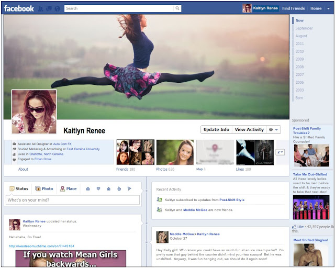The height and width of the screenshot is (268, 335).
Task: Jump to 2009 on the timeline
Action: click(x=299, y=59)
